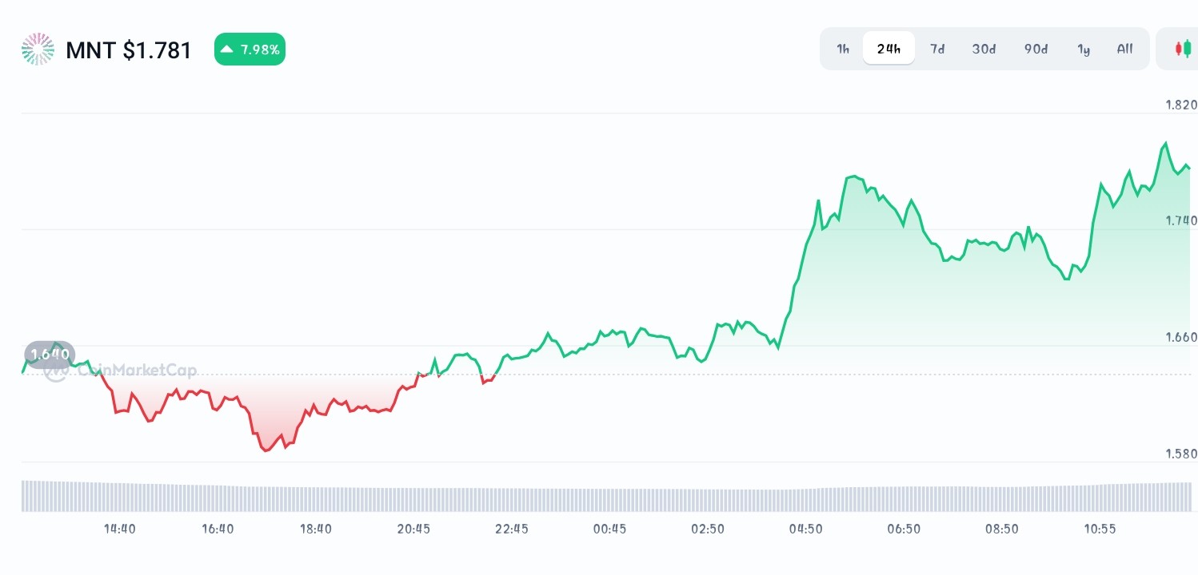Click the MNT $1.781 price title
Image resolution: width=1198 pixels, height=575 pixels.
pyautogui.click(x=129, y=50)
